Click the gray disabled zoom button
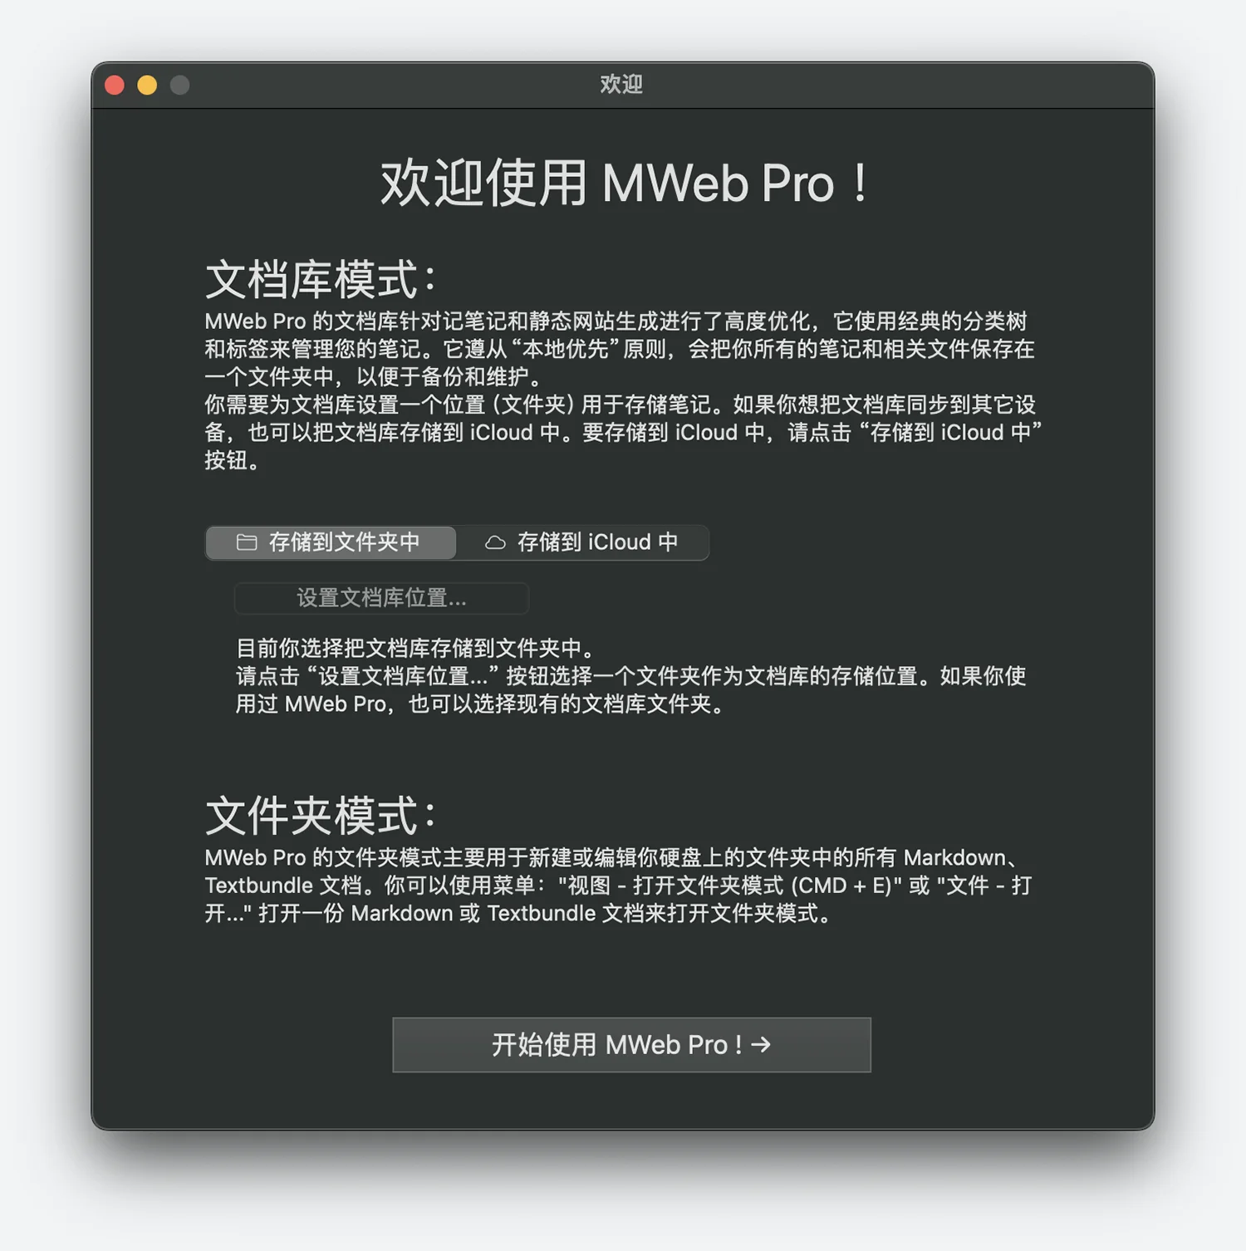1246x1251 pixels. 179,85
